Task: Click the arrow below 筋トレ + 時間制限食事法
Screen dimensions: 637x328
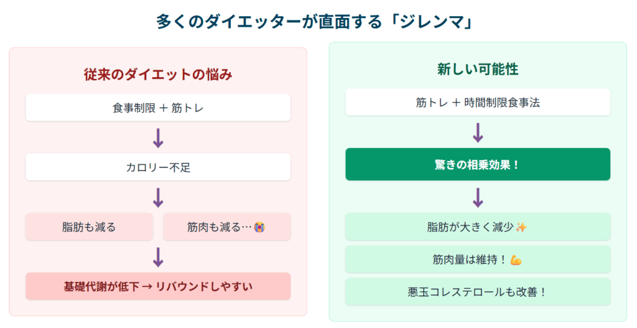Action: (478, 132)
